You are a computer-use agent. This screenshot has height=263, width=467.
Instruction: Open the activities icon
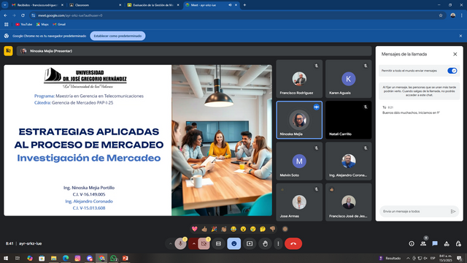447,243
